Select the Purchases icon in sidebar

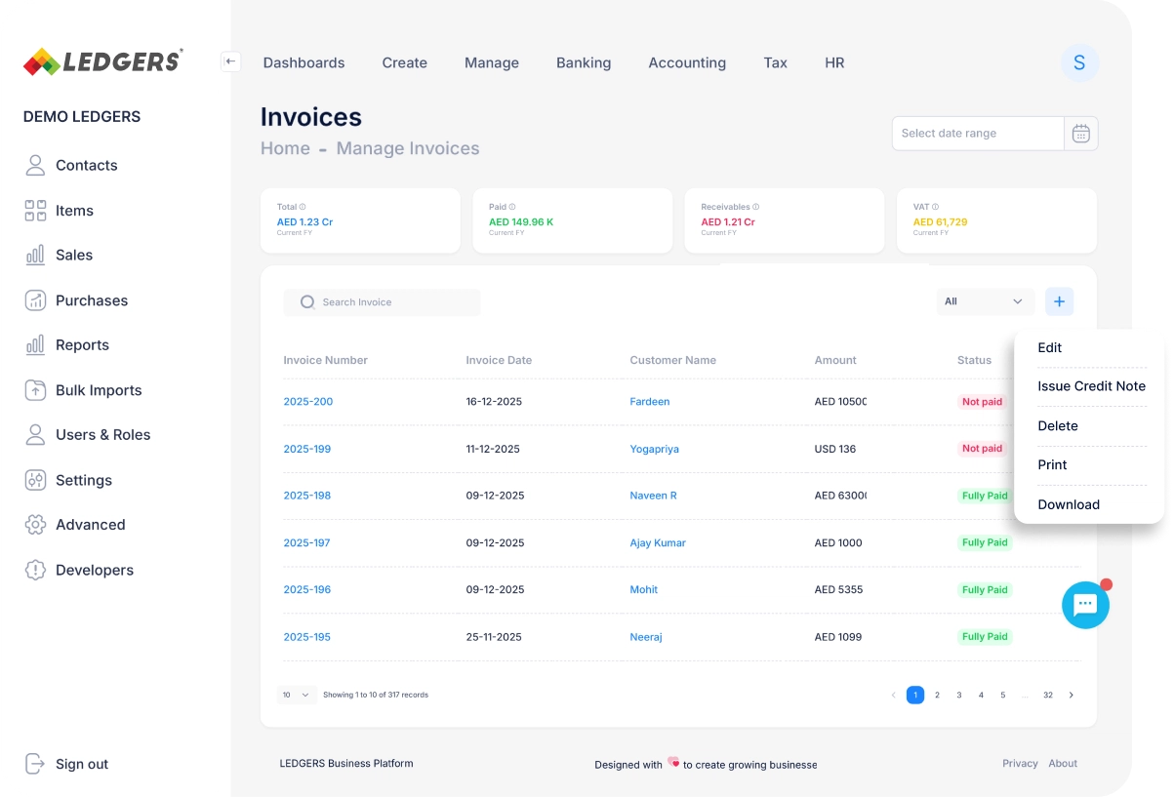tap(36, 299)
